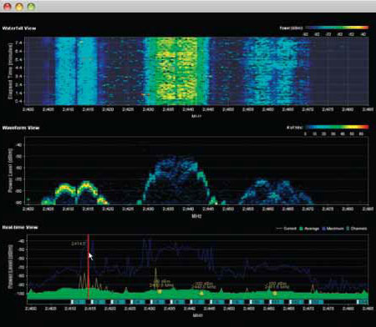Click the Waterfall Power (dBm) color scale
The width and height of the screenshot is (376, 327).
coord(337,28)
